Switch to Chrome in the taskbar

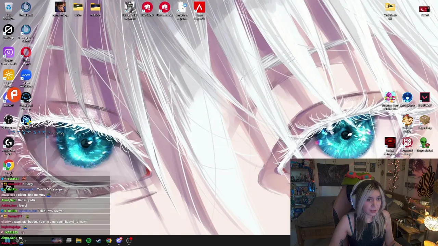click(108, 241)
